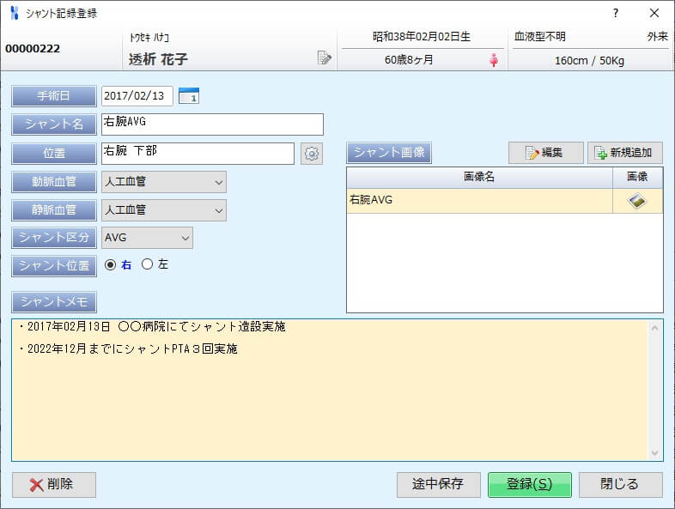
Task: Open the image icon in 右腕AVG row
Action: coord(637,201)
